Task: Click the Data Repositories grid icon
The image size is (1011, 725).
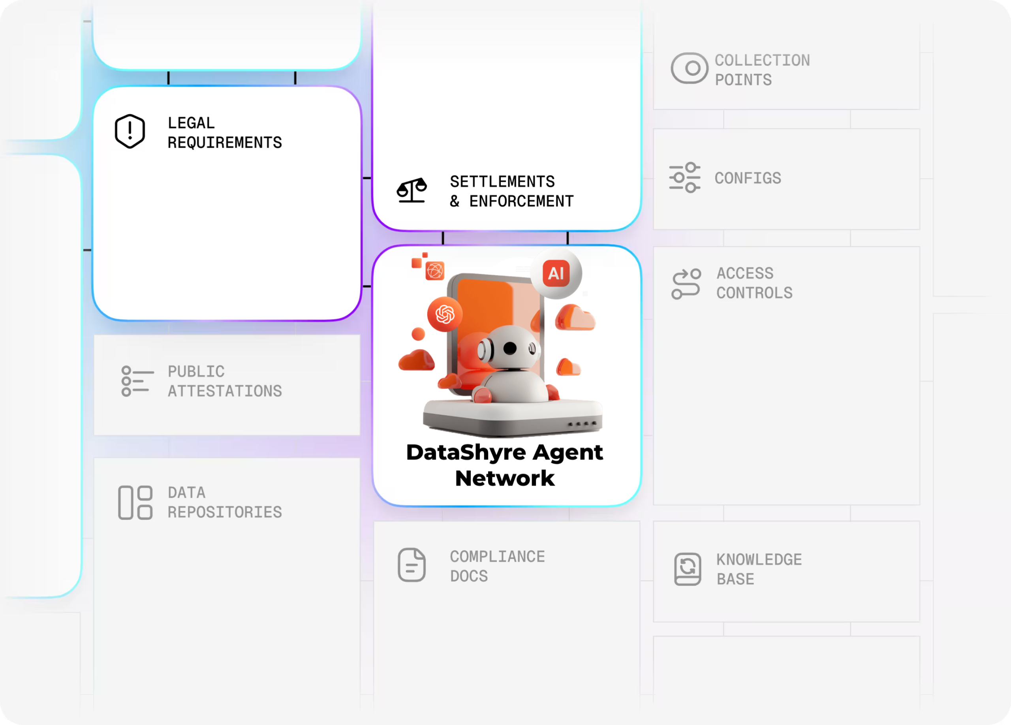Action: [x=135, y=503]
